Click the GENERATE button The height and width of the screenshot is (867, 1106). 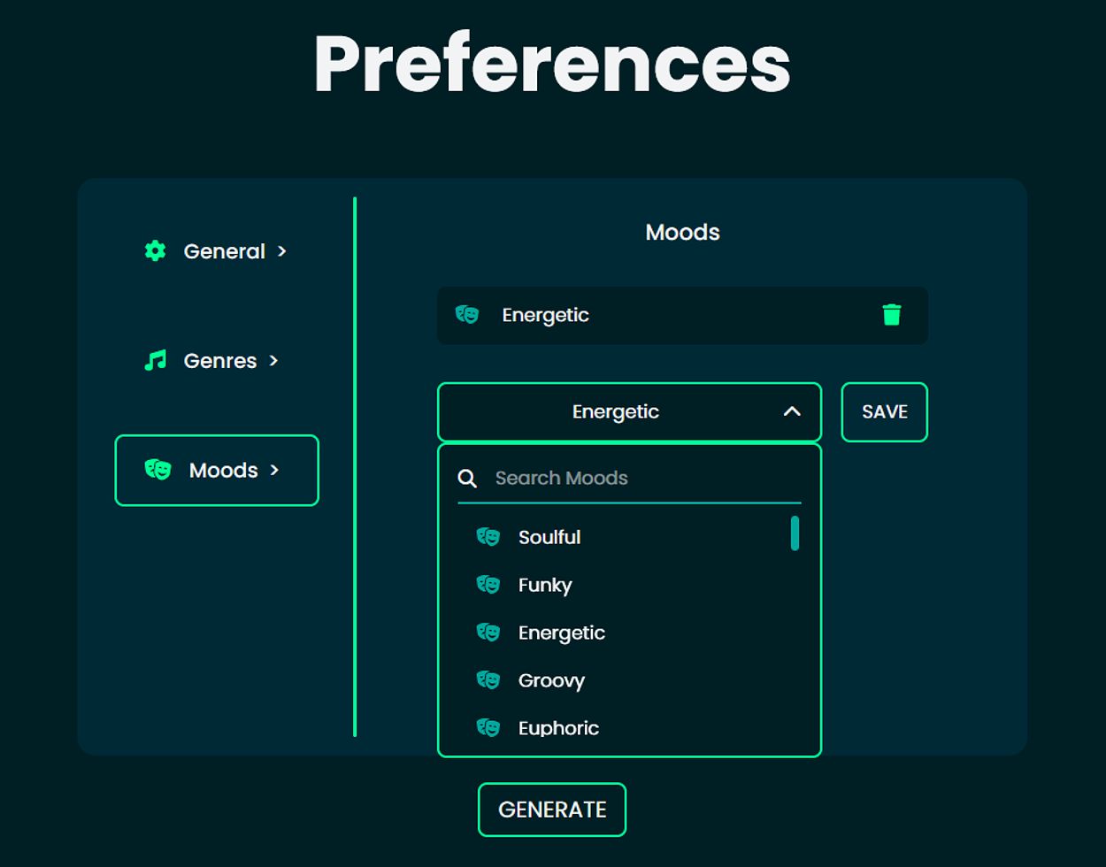point(552,809)
